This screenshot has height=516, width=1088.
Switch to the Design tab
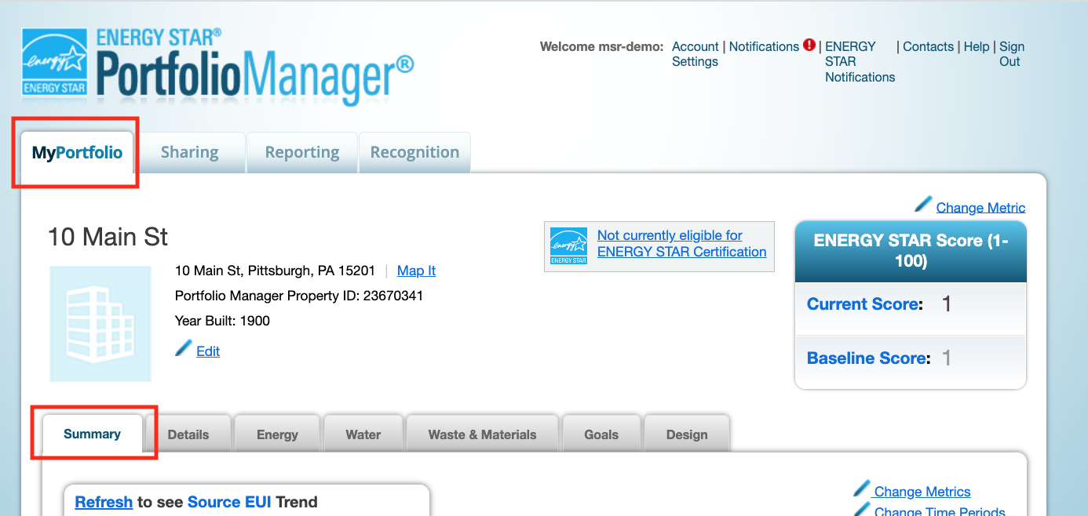click(687, 434)
